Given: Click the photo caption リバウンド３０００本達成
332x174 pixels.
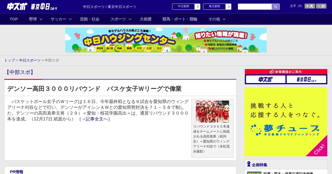Looking at the screenshot, I should click(x=211, y=139).
